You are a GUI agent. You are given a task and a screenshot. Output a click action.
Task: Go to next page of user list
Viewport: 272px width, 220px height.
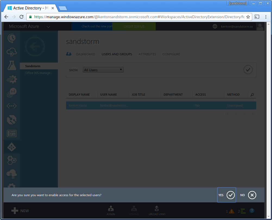(244, 114)
